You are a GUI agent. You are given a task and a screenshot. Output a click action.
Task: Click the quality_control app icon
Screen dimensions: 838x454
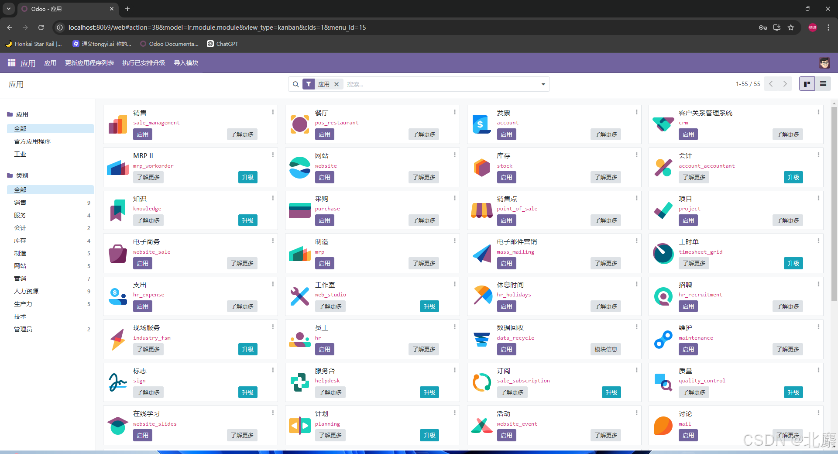[663, 382]
